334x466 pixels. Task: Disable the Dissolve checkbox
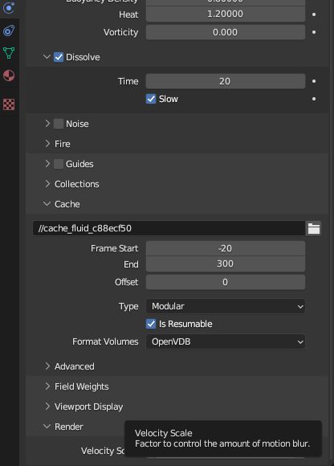click(59, 57)
